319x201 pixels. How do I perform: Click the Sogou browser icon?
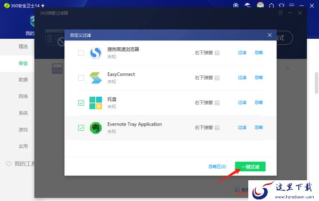[x=96, y=53]
